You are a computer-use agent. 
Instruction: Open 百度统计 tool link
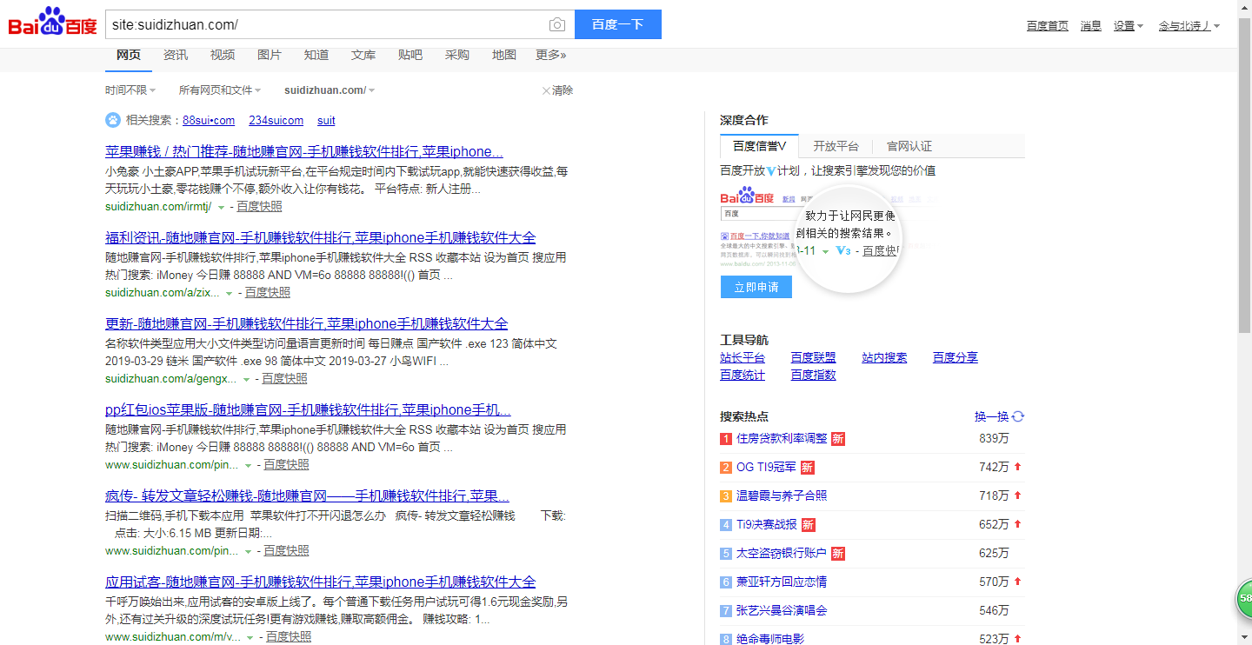(743, 376)
